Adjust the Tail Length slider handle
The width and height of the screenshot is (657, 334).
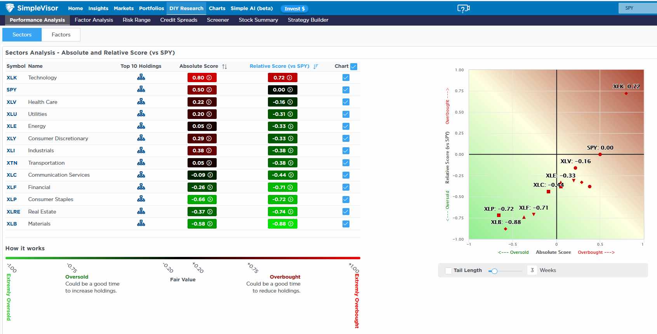tap(494, 271)
